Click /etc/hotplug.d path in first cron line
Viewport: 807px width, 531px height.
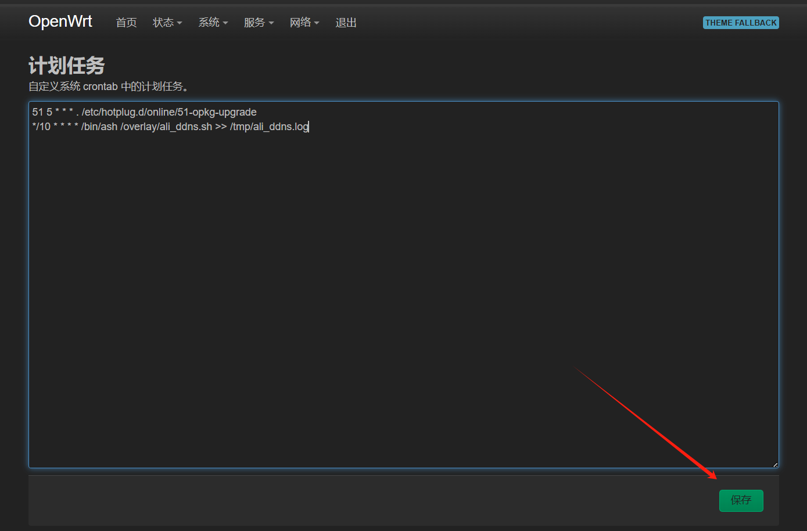pos(113,112)
